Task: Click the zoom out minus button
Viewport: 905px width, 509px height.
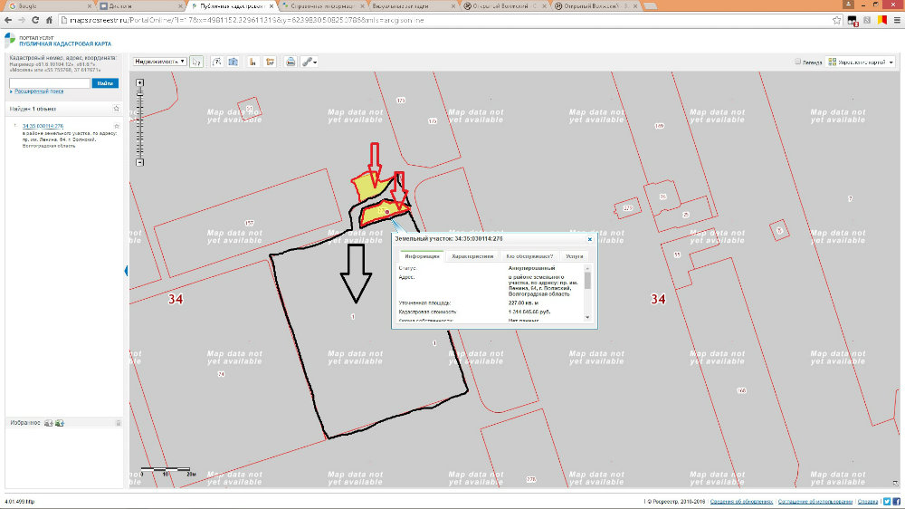Action: tap(139, 163)
